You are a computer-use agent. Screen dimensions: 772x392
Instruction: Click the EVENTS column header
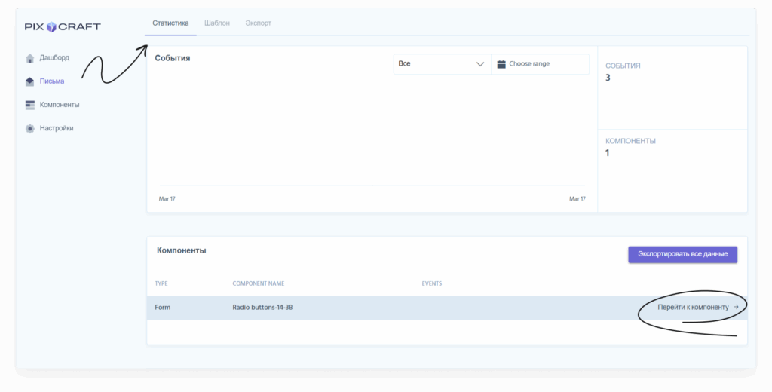point(431,283)
